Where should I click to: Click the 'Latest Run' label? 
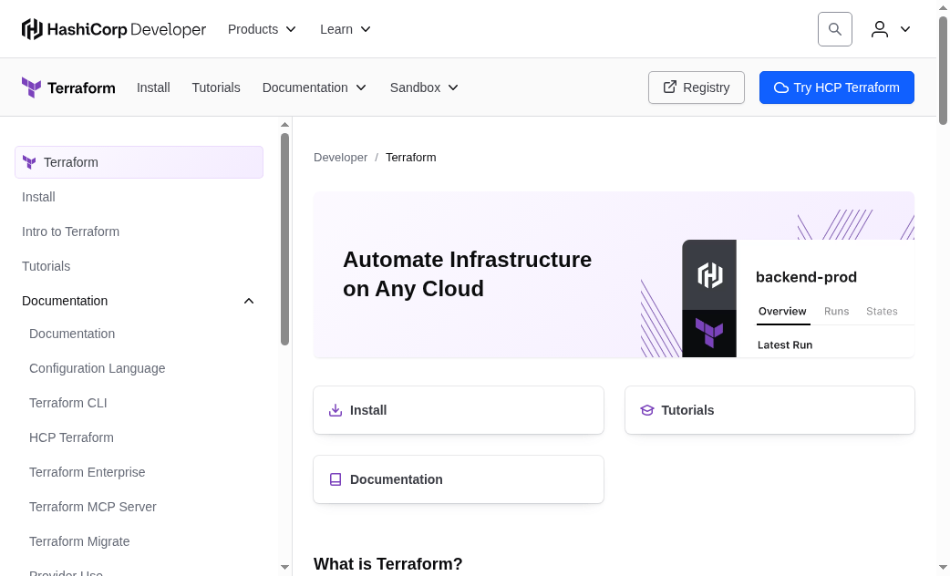pos(785,345)
